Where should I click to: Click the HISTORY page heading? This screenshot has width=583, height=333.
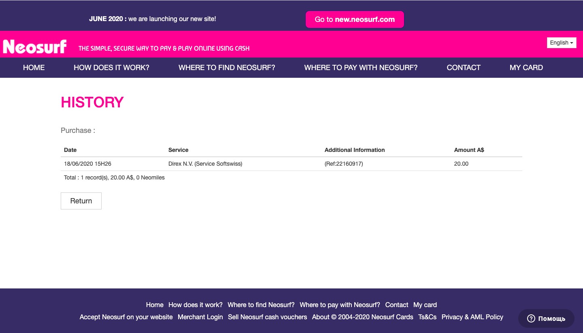point(92,102)
